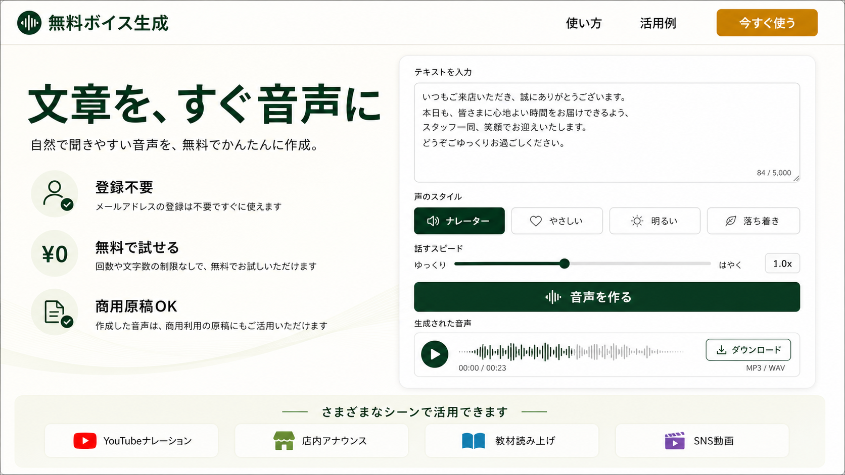Click the generated audio waveform

coord(571,351)
